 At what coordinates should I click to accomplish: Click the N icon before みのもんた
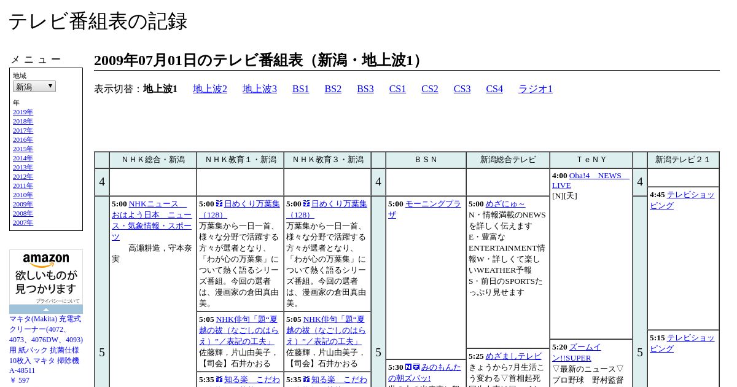408,367
